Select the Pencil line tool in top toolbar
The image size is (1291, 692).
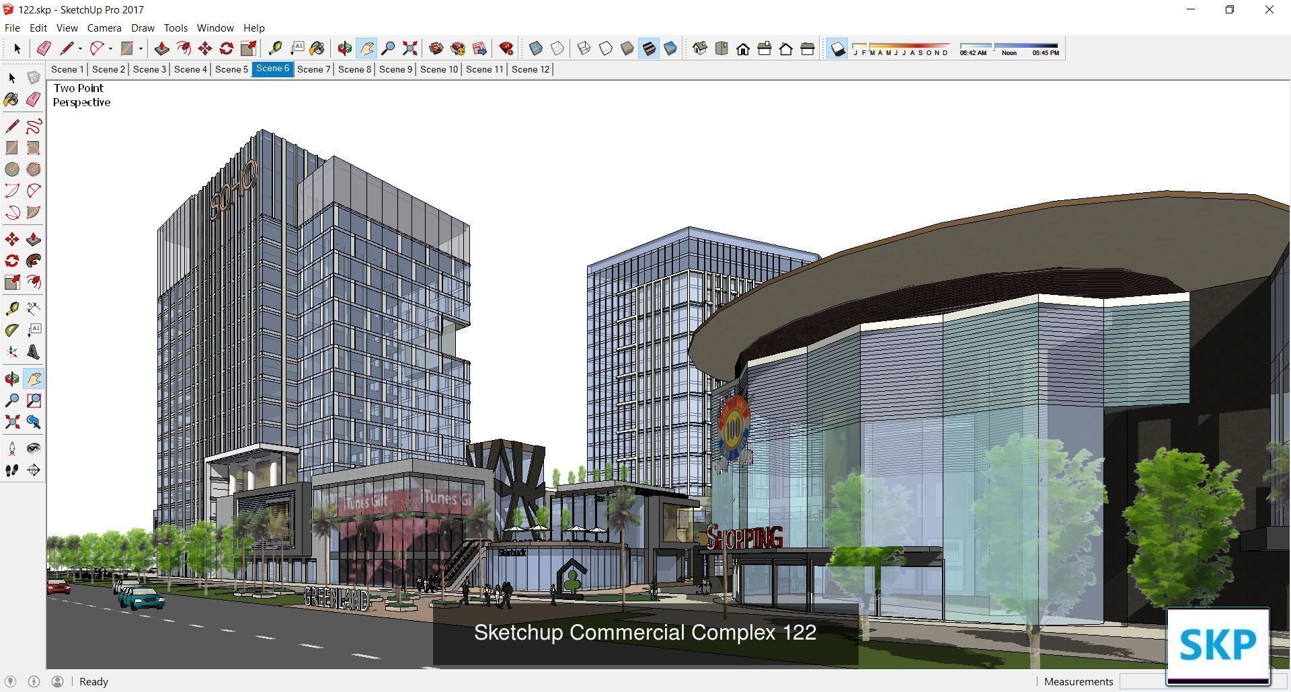(x=66, y=48)
